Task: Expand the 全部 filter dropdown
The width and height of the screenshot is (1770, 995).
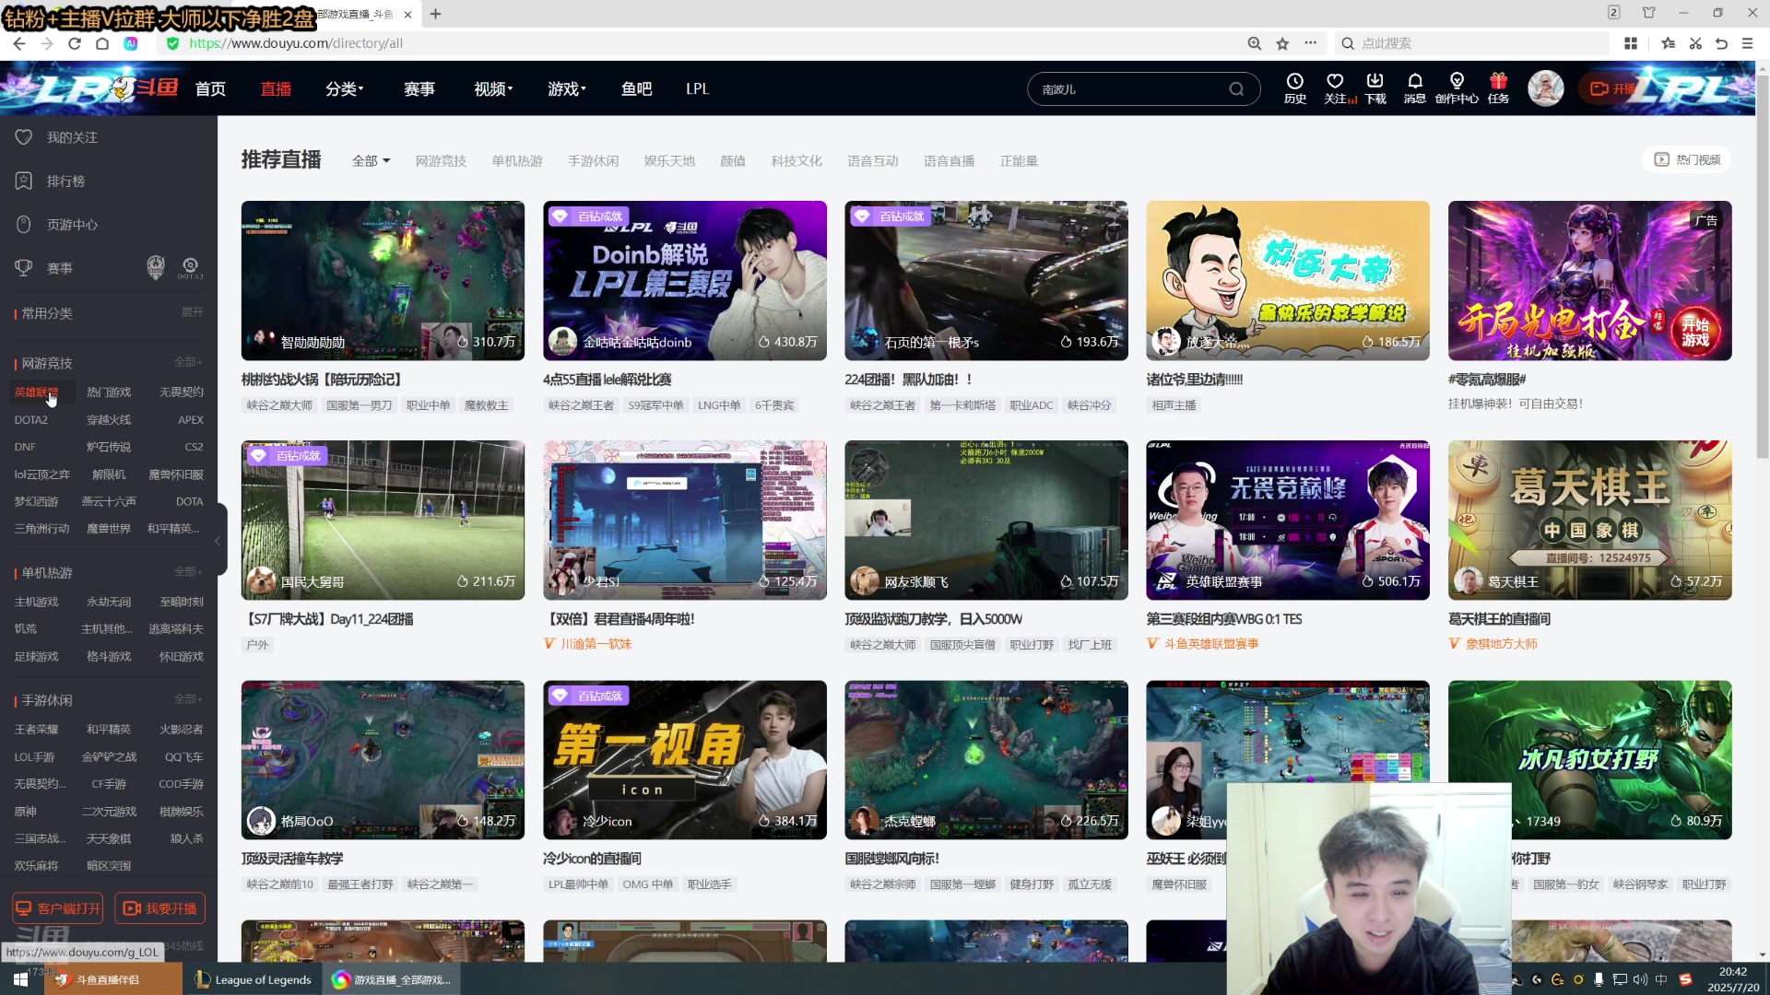Action: tap(371, 161)
